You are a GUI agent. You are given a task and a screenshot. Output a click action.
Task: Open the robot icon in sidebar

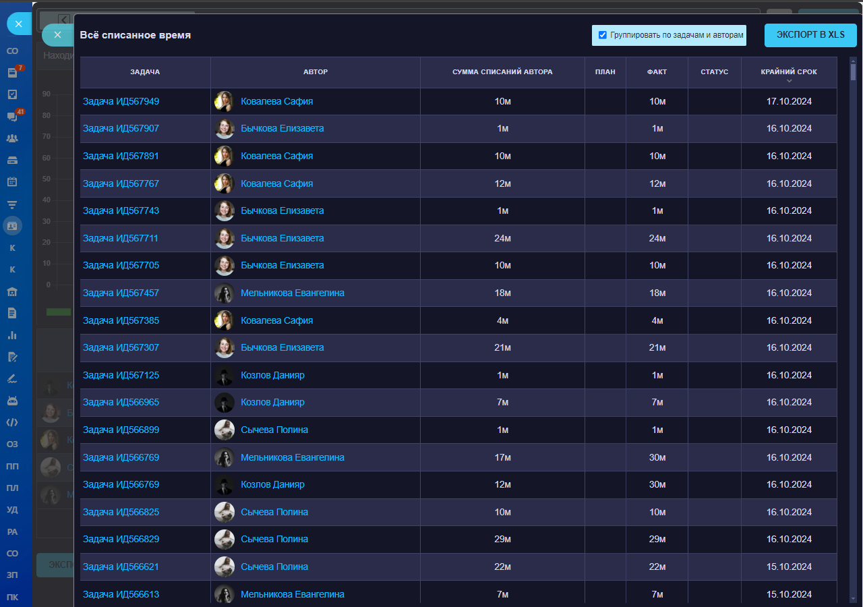point(12,401)
